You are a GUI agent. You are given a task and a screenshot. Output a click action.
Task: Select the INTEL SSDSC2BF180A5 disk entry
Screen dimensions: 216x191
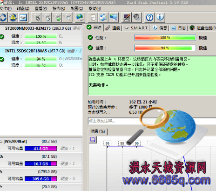[41, 58]
